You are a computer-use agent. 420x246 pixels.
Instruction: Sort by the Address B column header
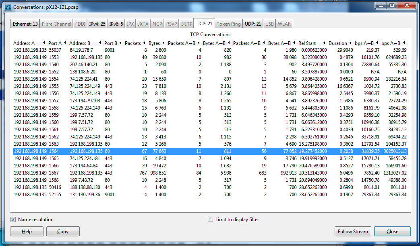pyautogui.click(x=80, y=43)
